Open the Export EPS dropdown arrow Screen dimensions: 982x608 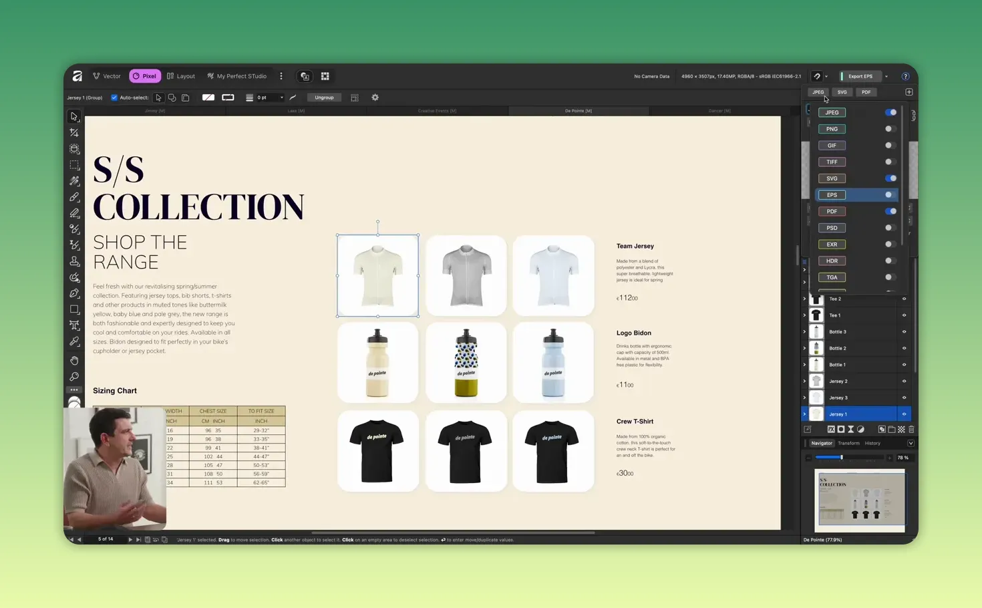tap(886, 77)
